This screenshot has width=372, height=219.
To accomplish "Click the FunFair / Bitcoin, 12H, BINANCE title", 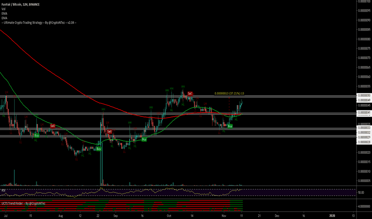I will [x=21, y=4].
